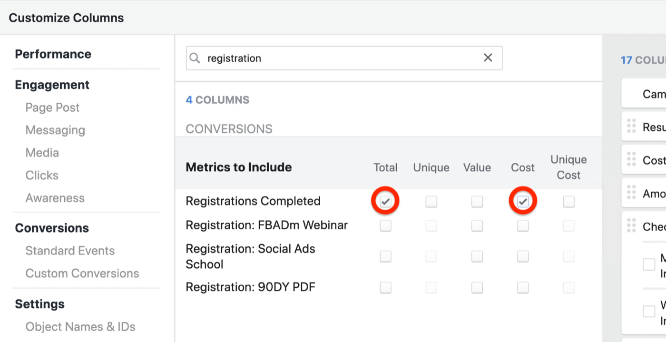Select the Awareness category under Engagement

(x=55, y=198)
